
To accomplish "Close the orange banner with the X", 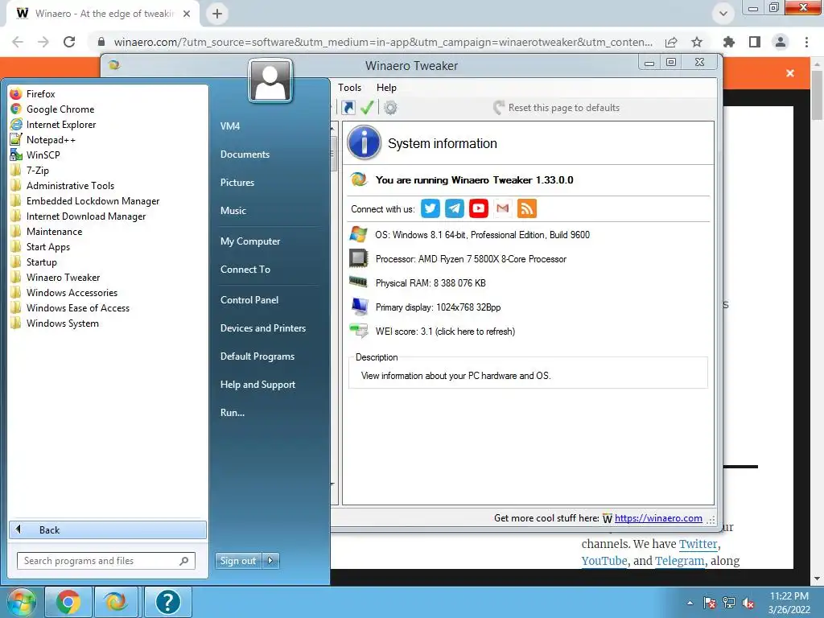I will click(x=790, y=73).
